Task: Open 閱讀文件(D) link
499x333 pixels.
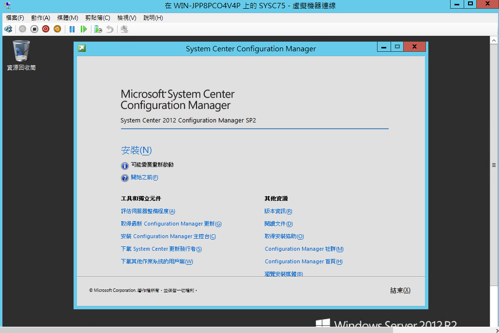Action: (278, 224)
